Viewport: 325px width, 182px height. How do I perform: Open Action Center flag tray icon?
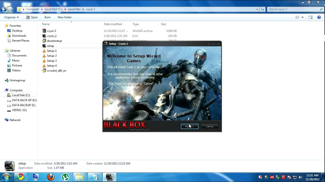(x=289, y=177)
